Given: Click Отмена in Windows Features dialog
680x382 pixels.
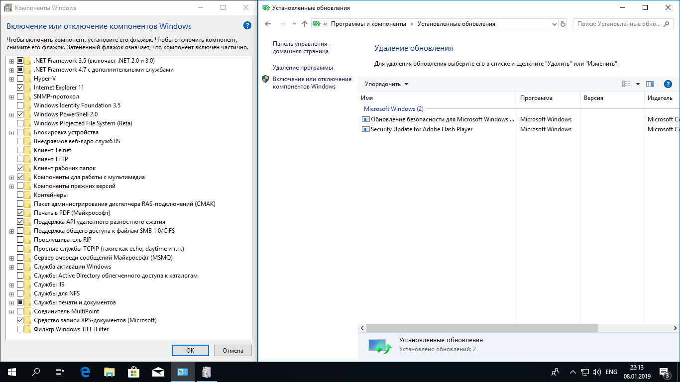Looking at the screenshot, I should click(233, 350).
